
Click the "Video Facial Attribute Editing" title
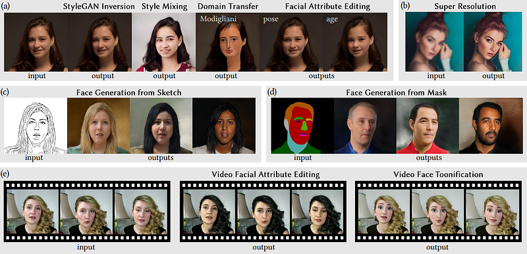[x=265, y=174]
